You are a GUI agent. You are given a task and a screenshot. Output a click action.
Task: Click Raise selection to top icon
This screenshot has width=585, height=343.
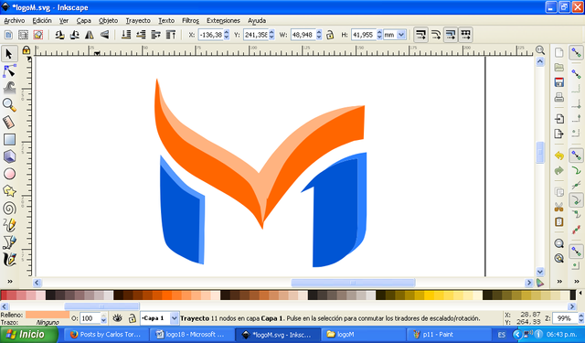(171, 35)
